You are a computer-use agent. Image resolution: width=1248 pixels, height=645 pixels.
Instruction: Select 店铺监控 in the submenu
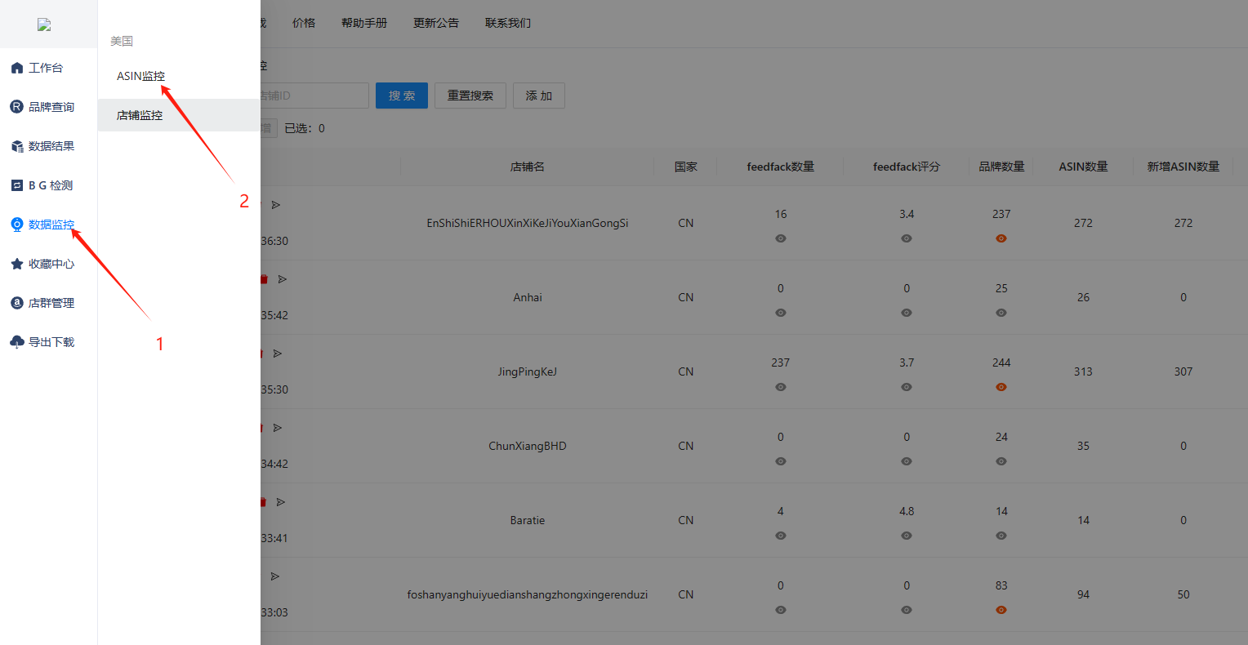tap(140, 115)
